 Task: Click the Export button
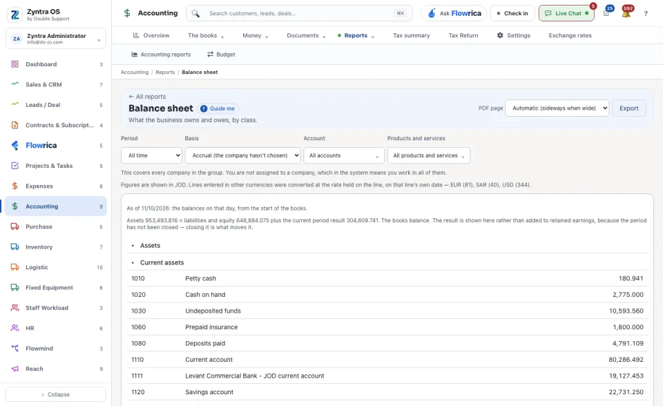click(628, 108)
